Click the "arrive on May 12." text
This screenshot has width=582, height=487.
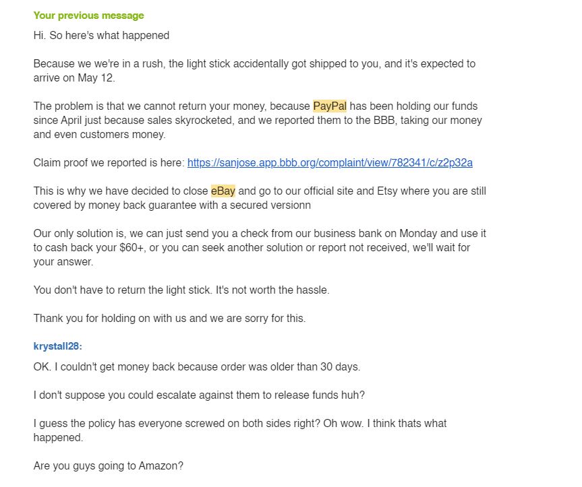point(74,78)
